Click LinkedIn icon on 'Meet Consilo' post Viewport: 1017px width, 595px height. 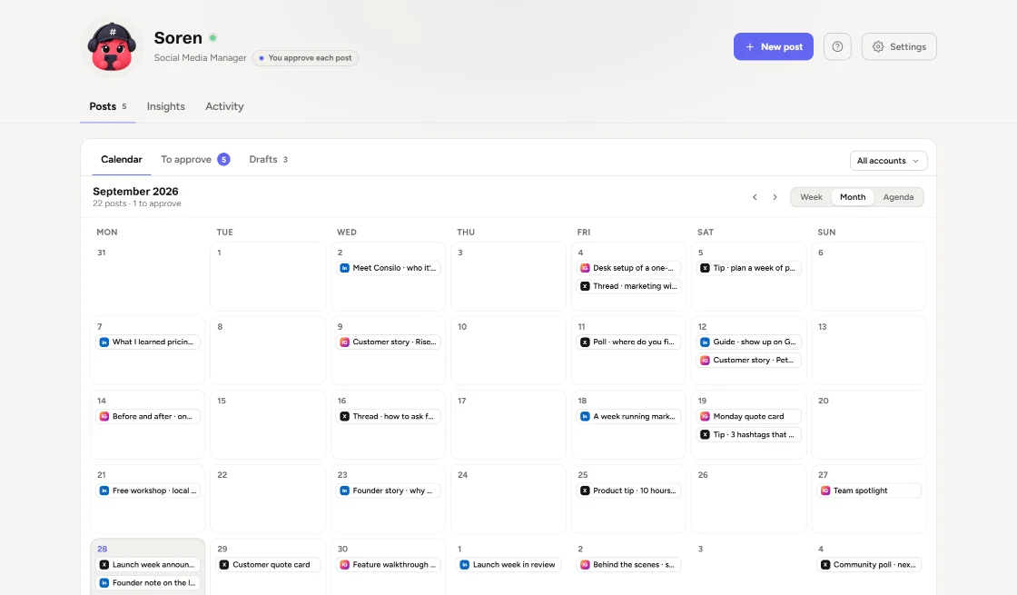344,268
